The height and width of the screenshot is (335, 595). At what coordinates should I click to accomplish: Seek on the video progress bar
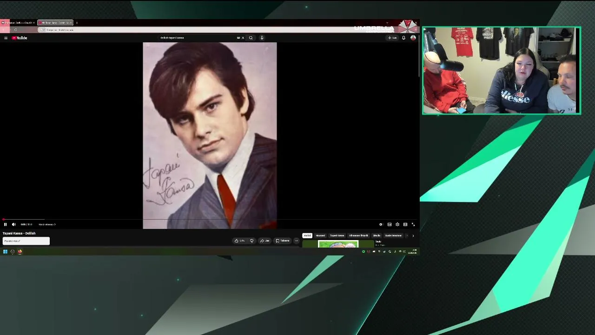pyautogui.click(x=210, y=219)
